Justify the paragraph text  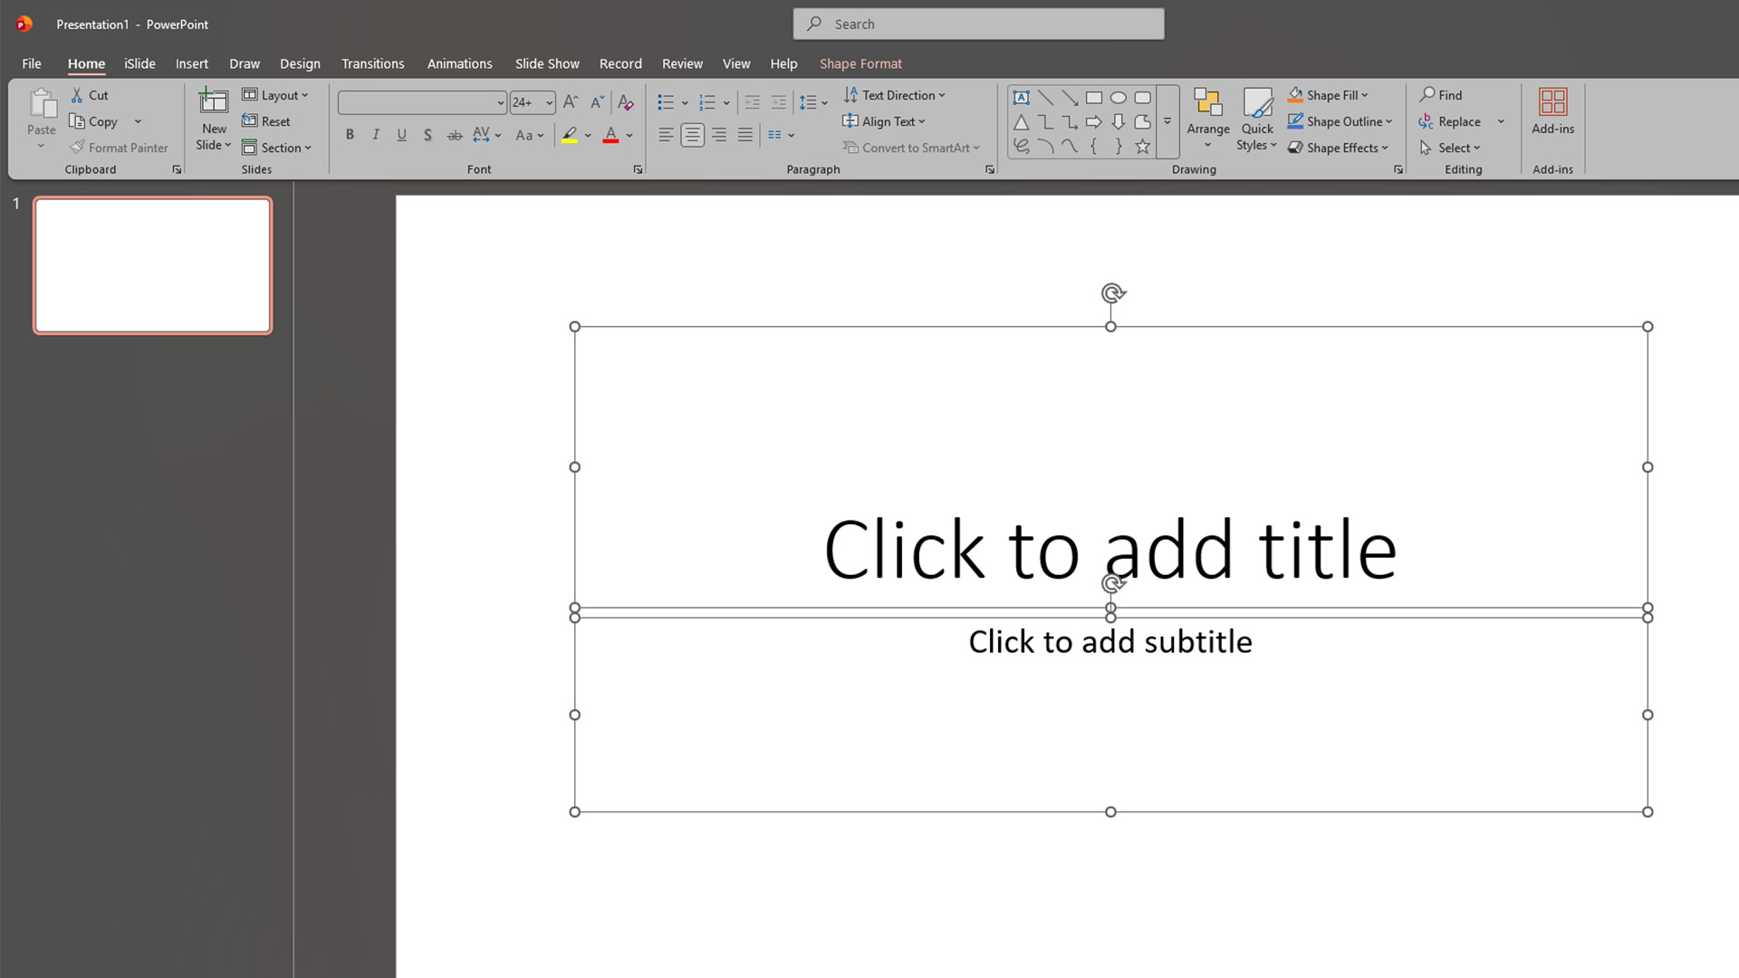coord(745,135)
